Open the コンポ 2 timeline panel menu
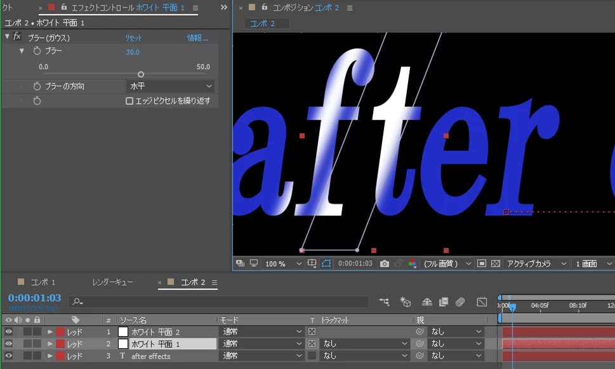 click(x=214, y=282)
